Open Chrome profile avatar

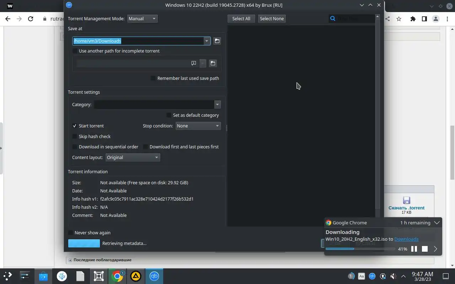tap(435, 19)
